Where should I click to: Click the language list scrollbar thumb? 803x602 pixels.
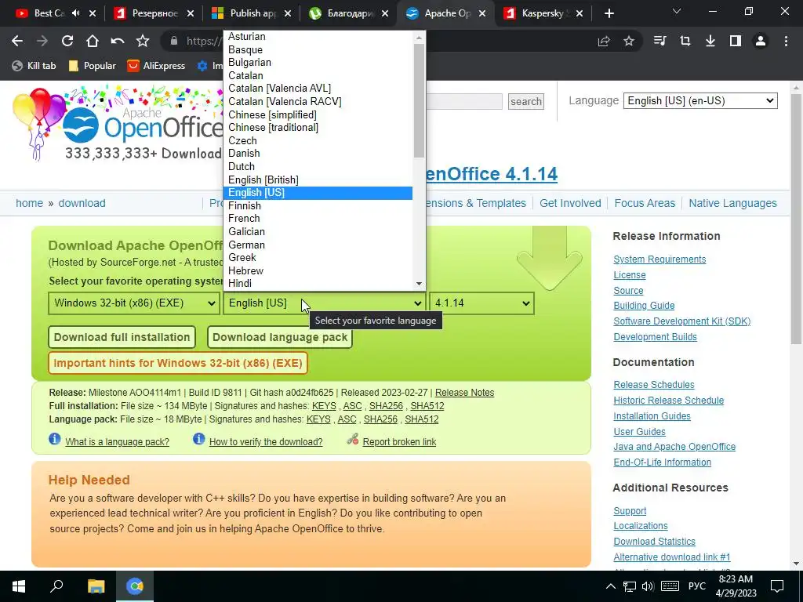point(419,100)
